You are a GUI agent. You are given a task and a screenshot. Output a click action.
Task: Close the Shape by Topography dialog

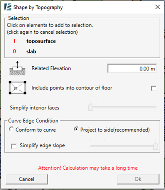(157, 7)
